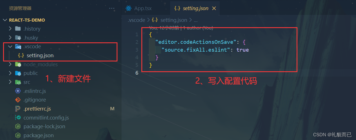Click line number 3 in gutter

137,50
